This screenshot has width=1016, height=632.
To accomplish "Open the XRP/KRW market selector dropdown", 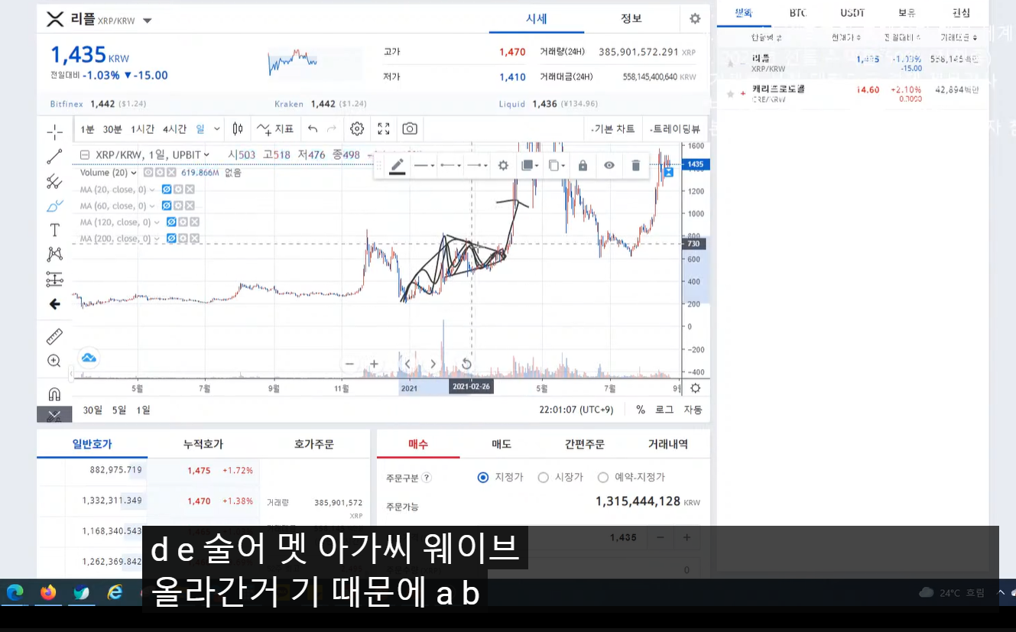I will point(148,21).
